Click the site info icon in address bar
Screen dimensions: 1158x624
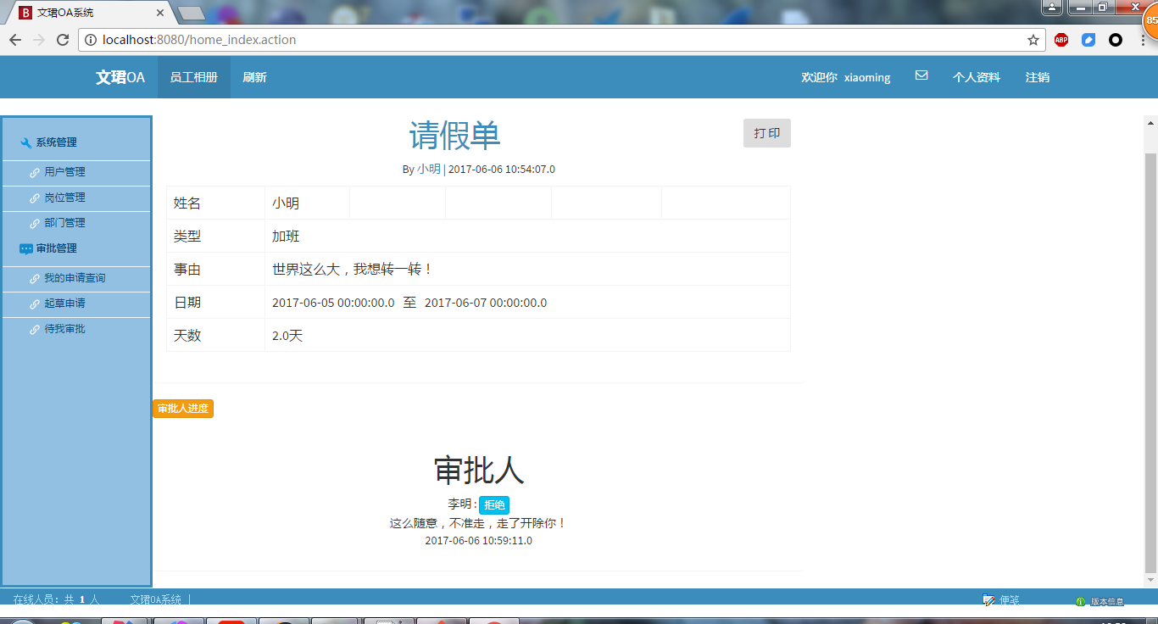(x=92, y=40)
